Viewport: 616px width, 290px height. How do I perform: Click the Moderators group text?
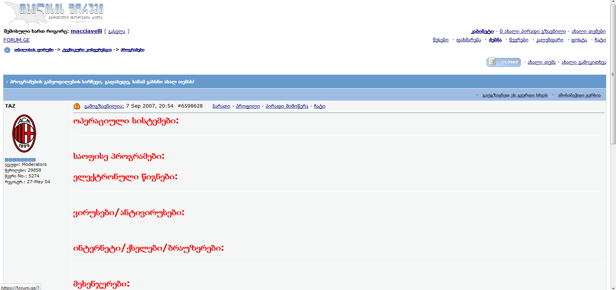click(34, 165)
